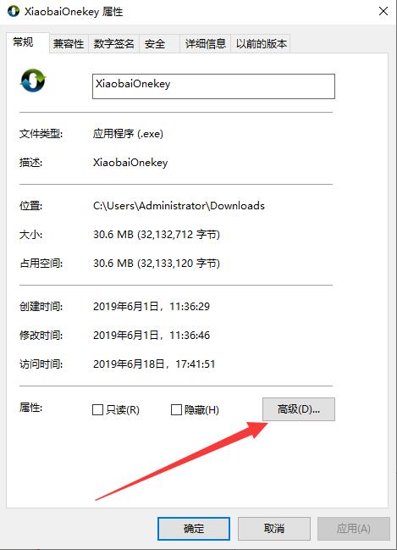The width and height of the screenshot is (397, 550).
Task: Dismiss the dialog with 取消
Action: pos(274,529)
